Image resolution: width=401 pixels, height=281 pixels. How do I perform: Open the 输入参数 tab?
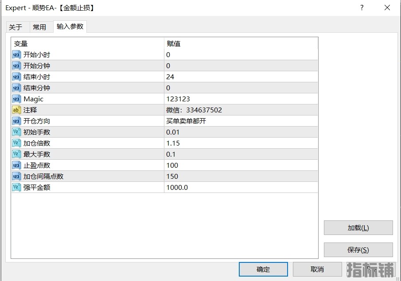pos(70,27)
